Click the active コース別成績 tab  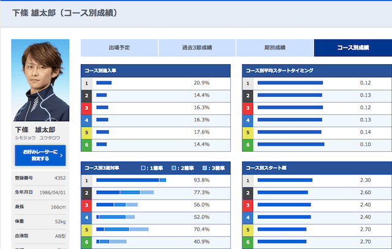[x=352, y=48]
